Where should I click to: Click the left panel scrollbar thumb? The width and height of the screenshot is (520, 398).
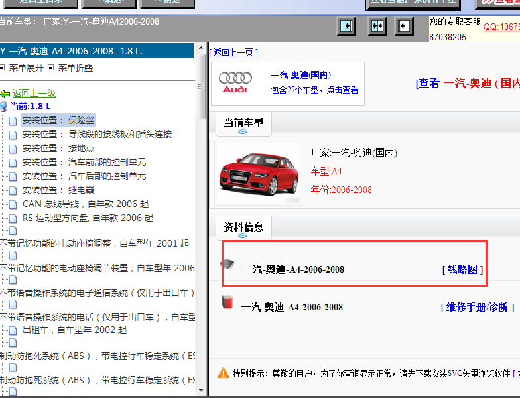coord(200,86)
